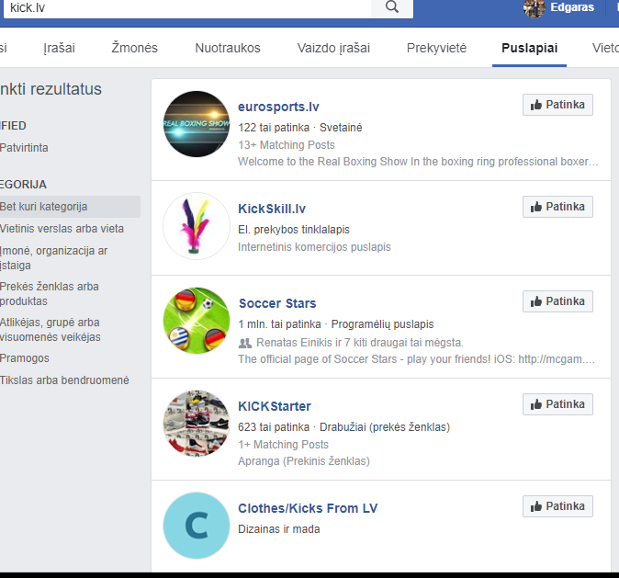Click the 122 tai patinka text

tap(274, 128)
